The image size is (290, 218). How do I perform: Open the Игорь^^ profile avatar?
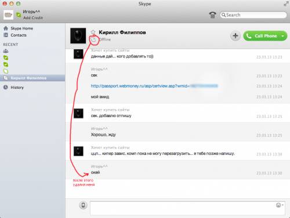tap(8, 15)
